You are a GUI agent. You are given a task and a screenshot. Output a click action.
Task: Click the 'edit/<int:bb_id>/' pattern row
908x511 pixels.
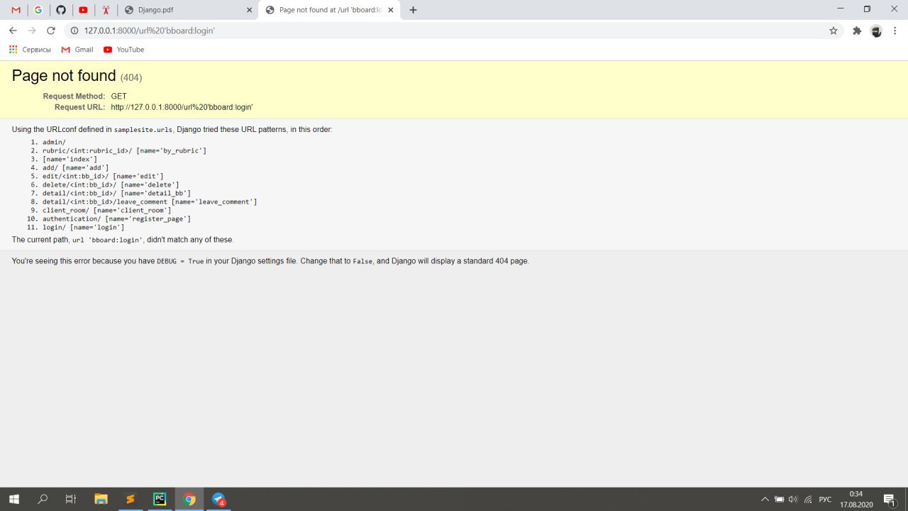tap(103, 176)
